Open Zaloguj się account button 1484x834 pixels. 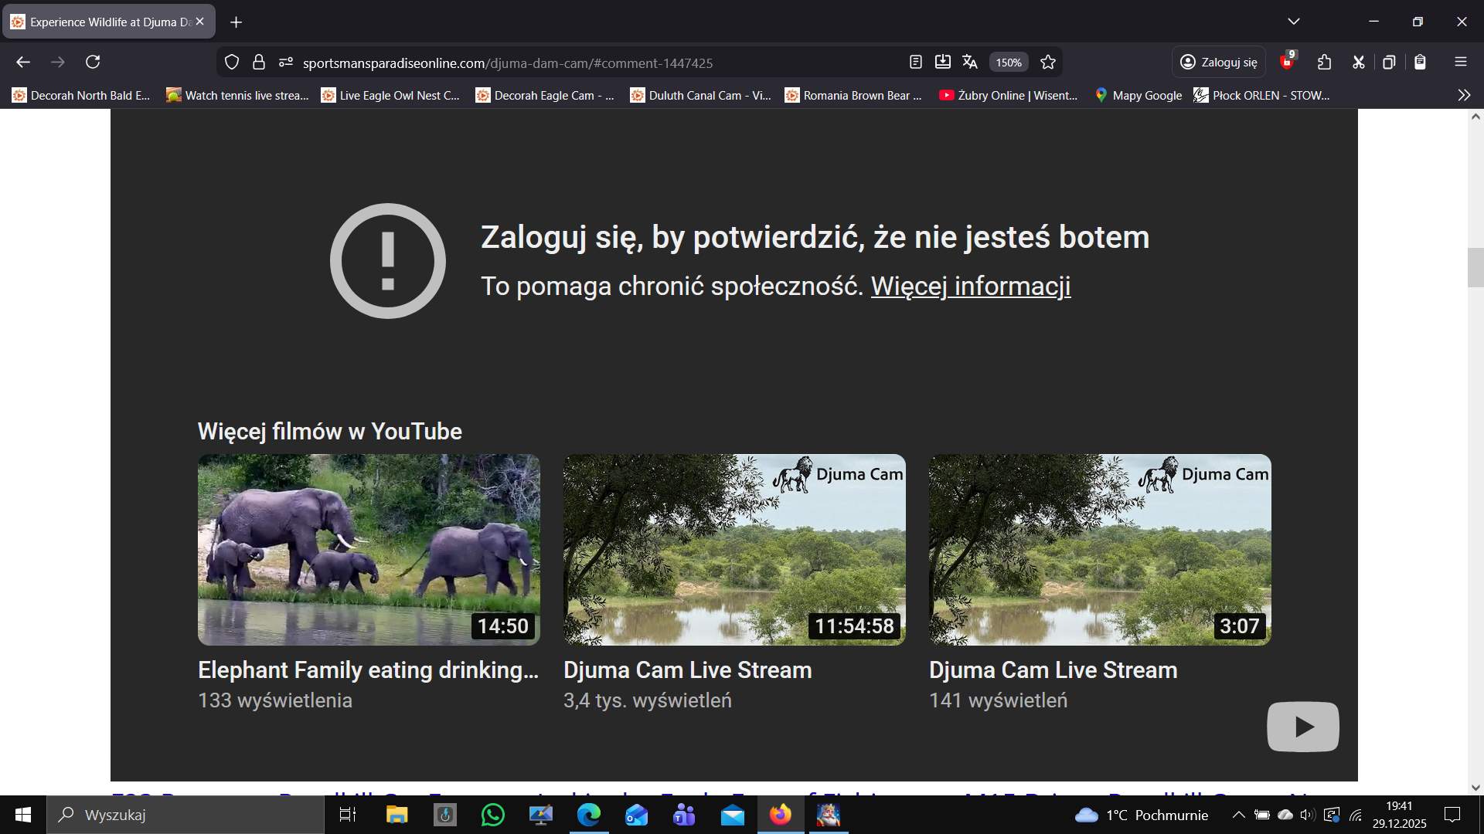tap(1219, 62)
